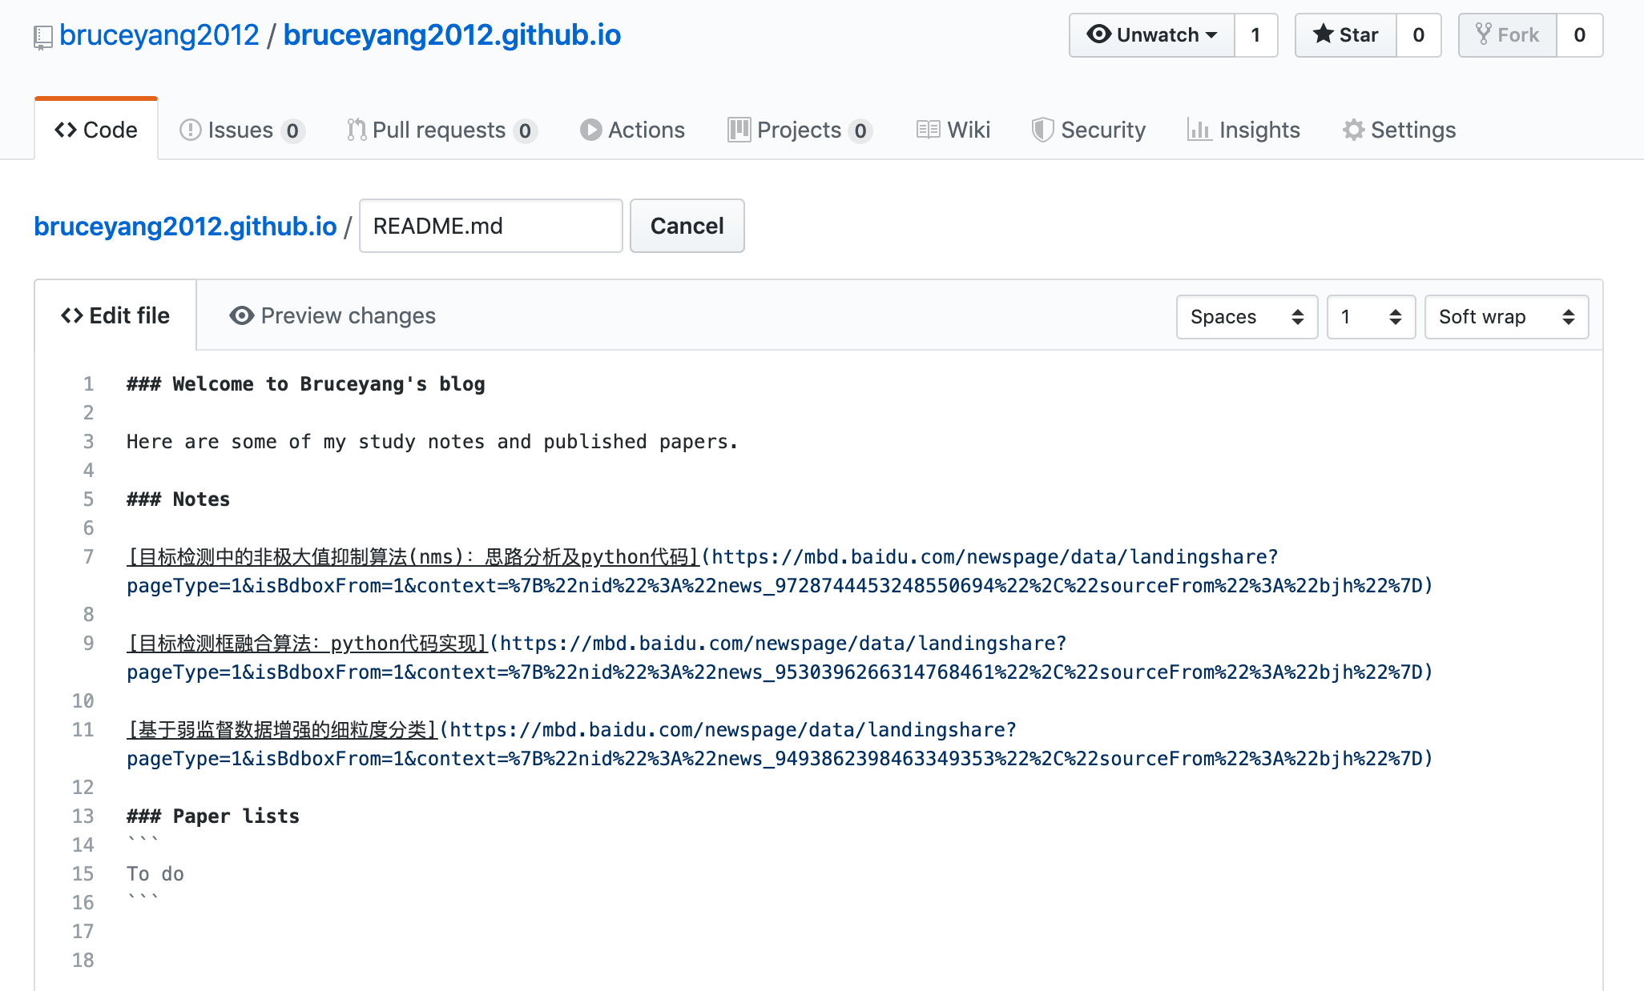Viewport: 1644px width, 991px height.
Task: Click the Actions play icon
Action: (591, 130)
